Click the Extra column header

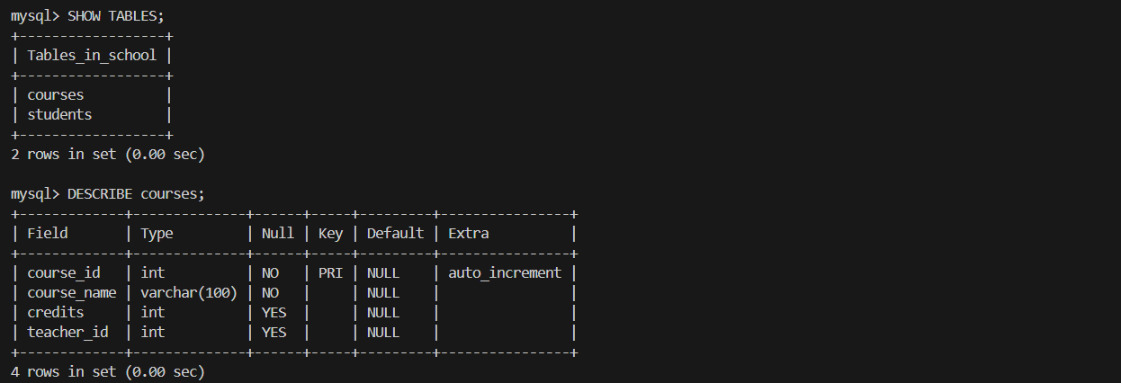[469, 233]
